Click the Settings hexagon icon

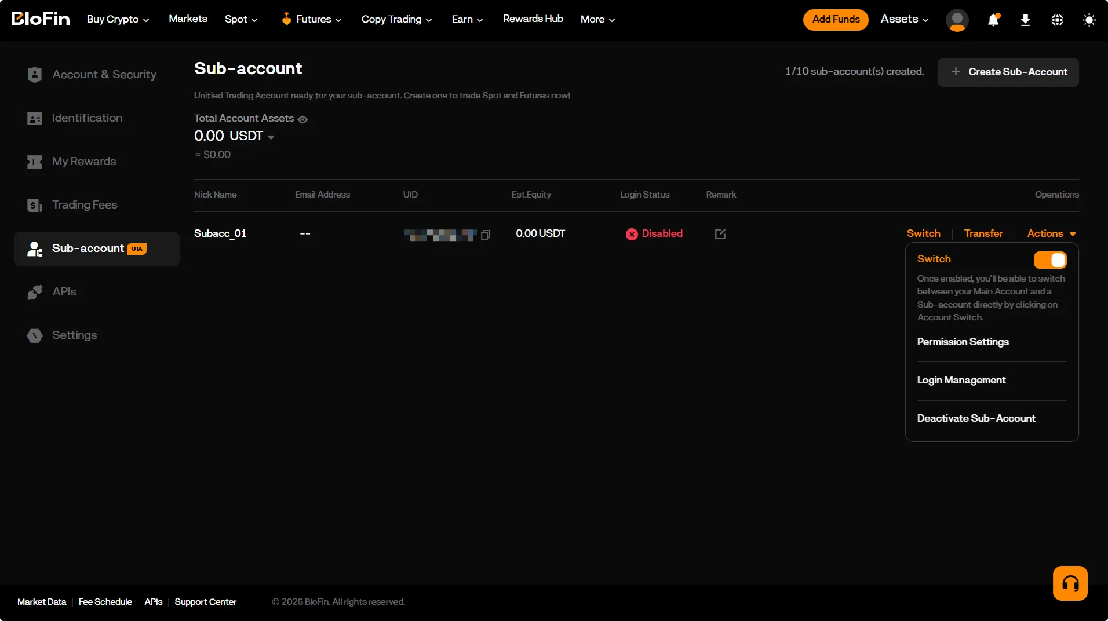pyautogui.click(x=35, y=335)
